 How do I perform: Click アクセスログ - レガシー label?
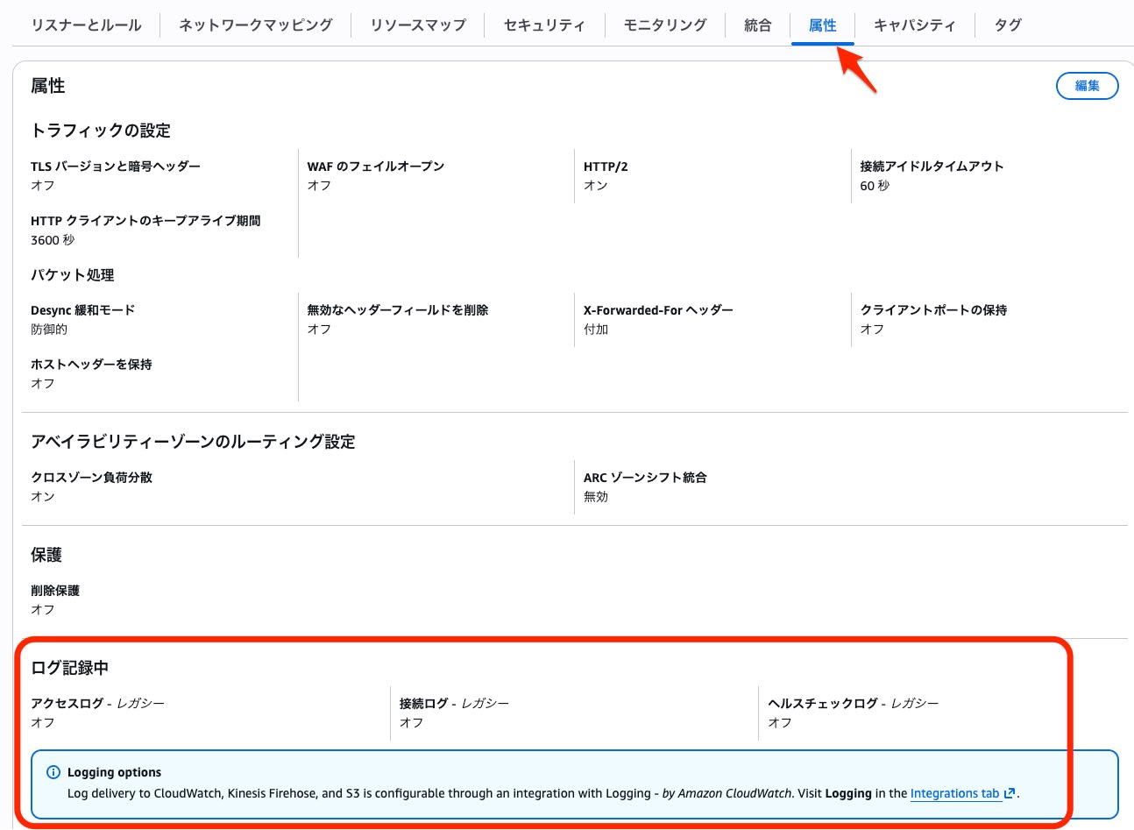(97, 704)
